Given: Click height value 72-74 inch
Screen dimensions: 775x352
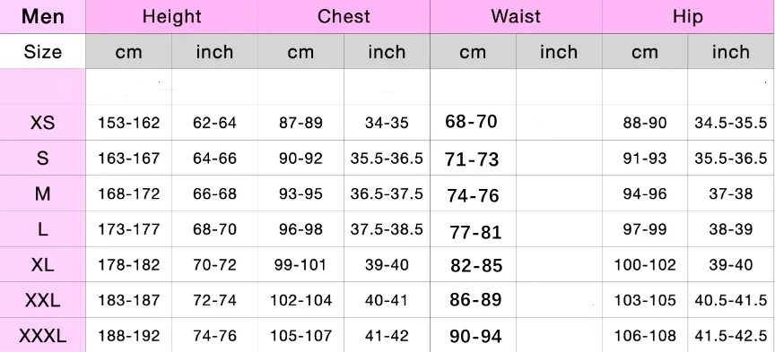Looking at the screenshot, I should pos(214,300).
